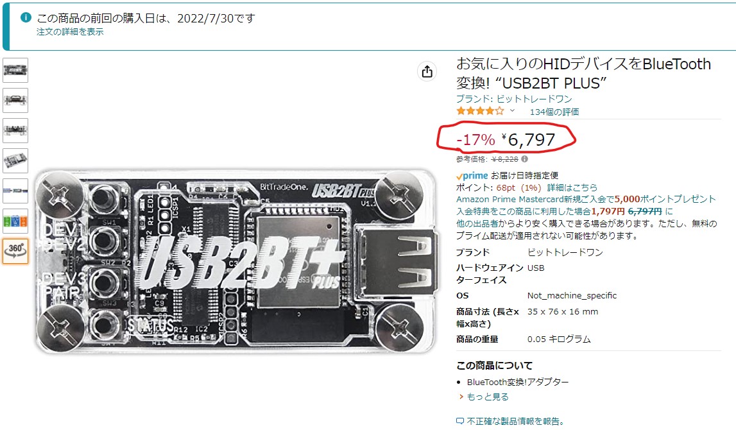Select the colorful green-blue-orange thumbnail

pos(15,221)
